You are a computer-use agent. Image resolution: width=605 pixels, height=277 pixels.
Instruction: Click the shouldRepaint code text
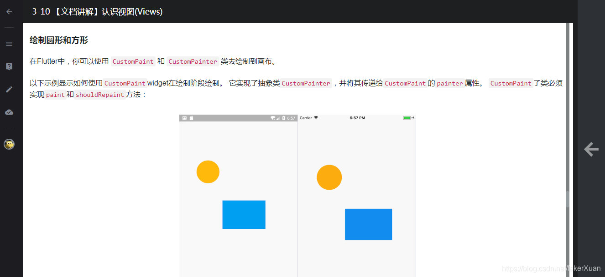pyautogui.click(x=99, y=95)
